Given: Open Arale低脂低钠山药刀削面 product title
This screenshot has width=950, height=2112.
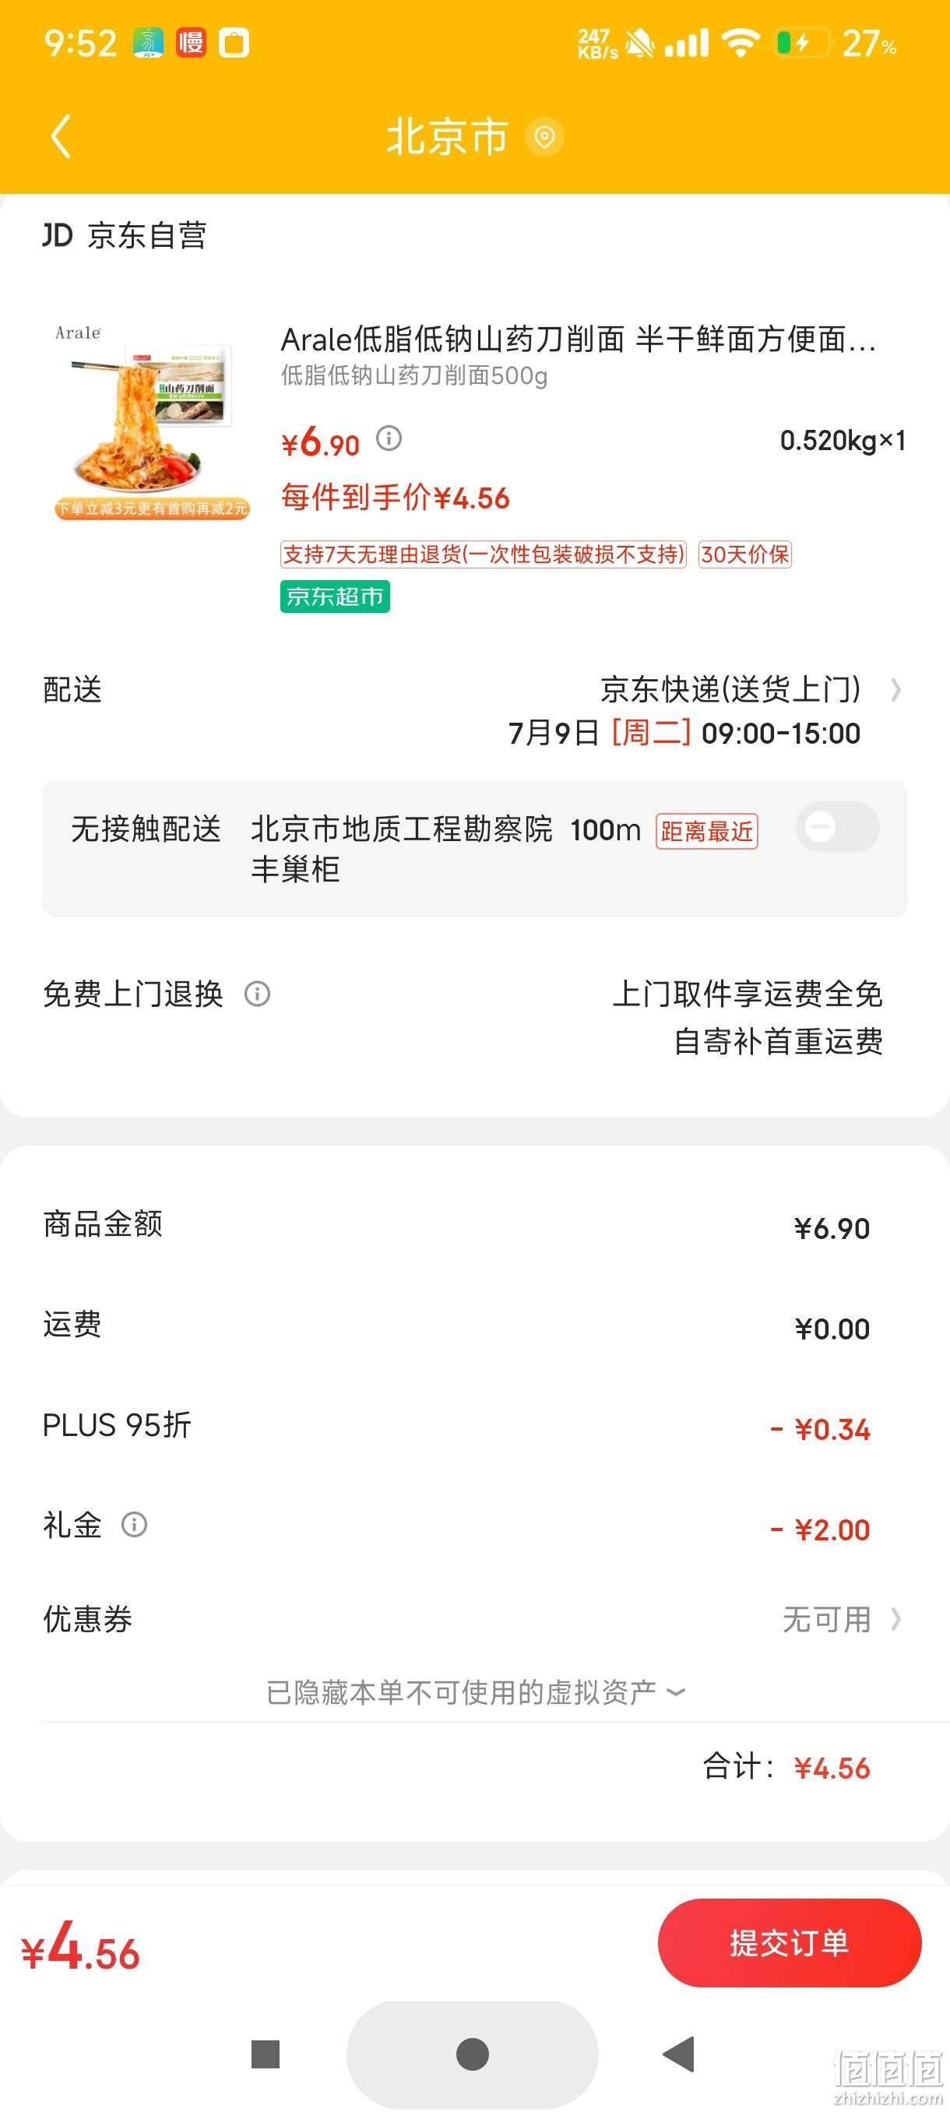Looking at the screenshot, I should click(x=578, y=339).
